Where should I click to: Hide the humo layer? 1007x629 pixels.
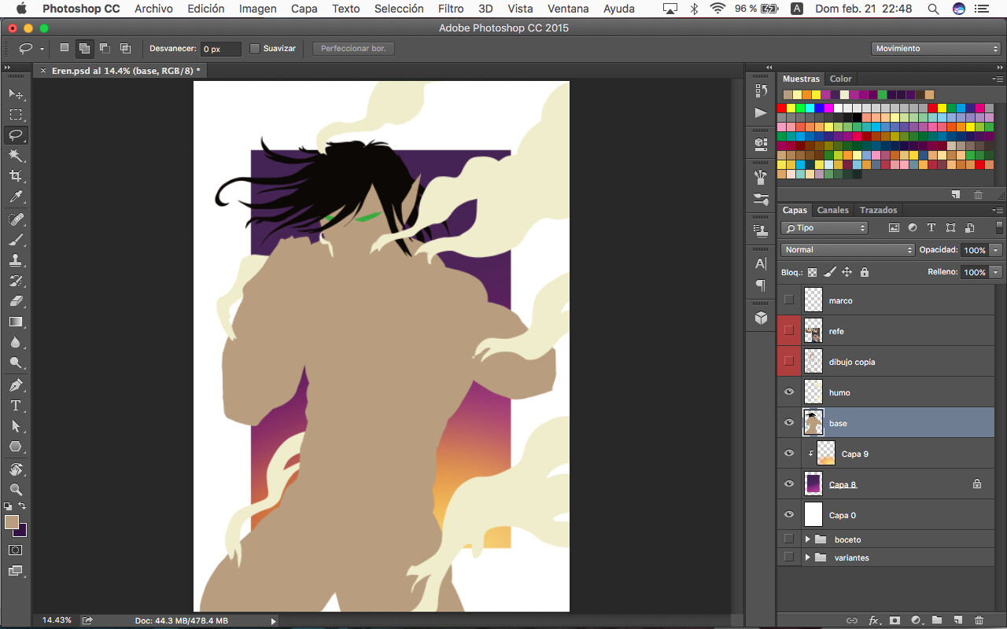pyautogui.click(x=789, y=392)
